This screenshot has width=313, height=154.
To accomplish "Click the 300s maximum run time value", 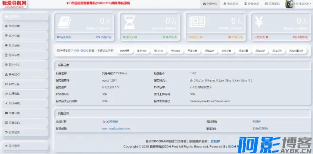I will point(105,101).
